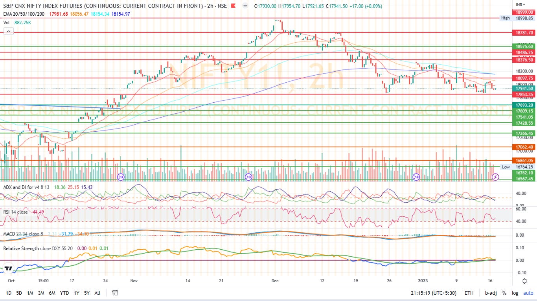
Task: Click the Dec label on time axis
Action: (x=275, y=281)
